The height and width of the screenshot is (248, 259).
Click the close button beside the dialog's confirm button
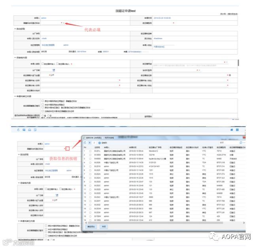[104, 227]
